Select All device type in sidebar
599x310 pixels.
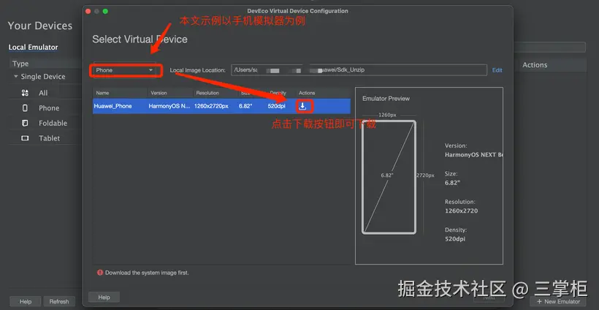tap(43, 93)
